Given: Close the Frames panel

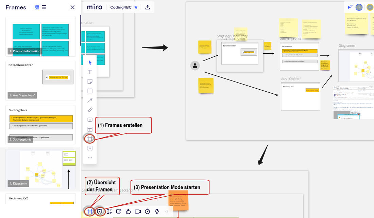Looking at the screenshot, I should pos(72,7).
